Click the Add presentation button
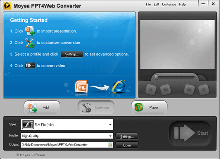 coord(42,108)
